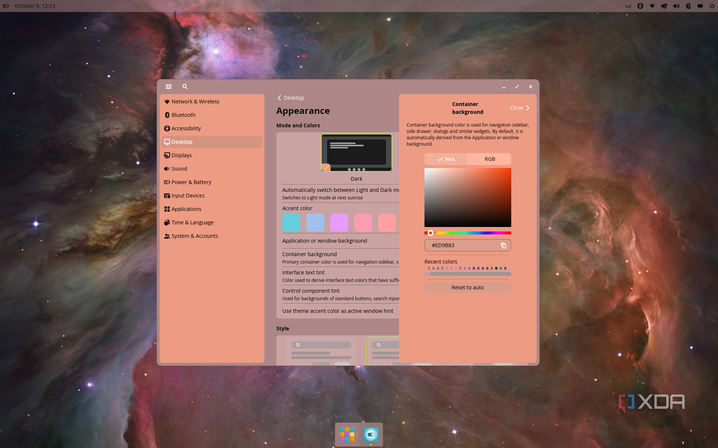Toggle the navigation sidebar icon in header
The height and width of the screenshot is (448, 718).
click(x=169, y=87)
